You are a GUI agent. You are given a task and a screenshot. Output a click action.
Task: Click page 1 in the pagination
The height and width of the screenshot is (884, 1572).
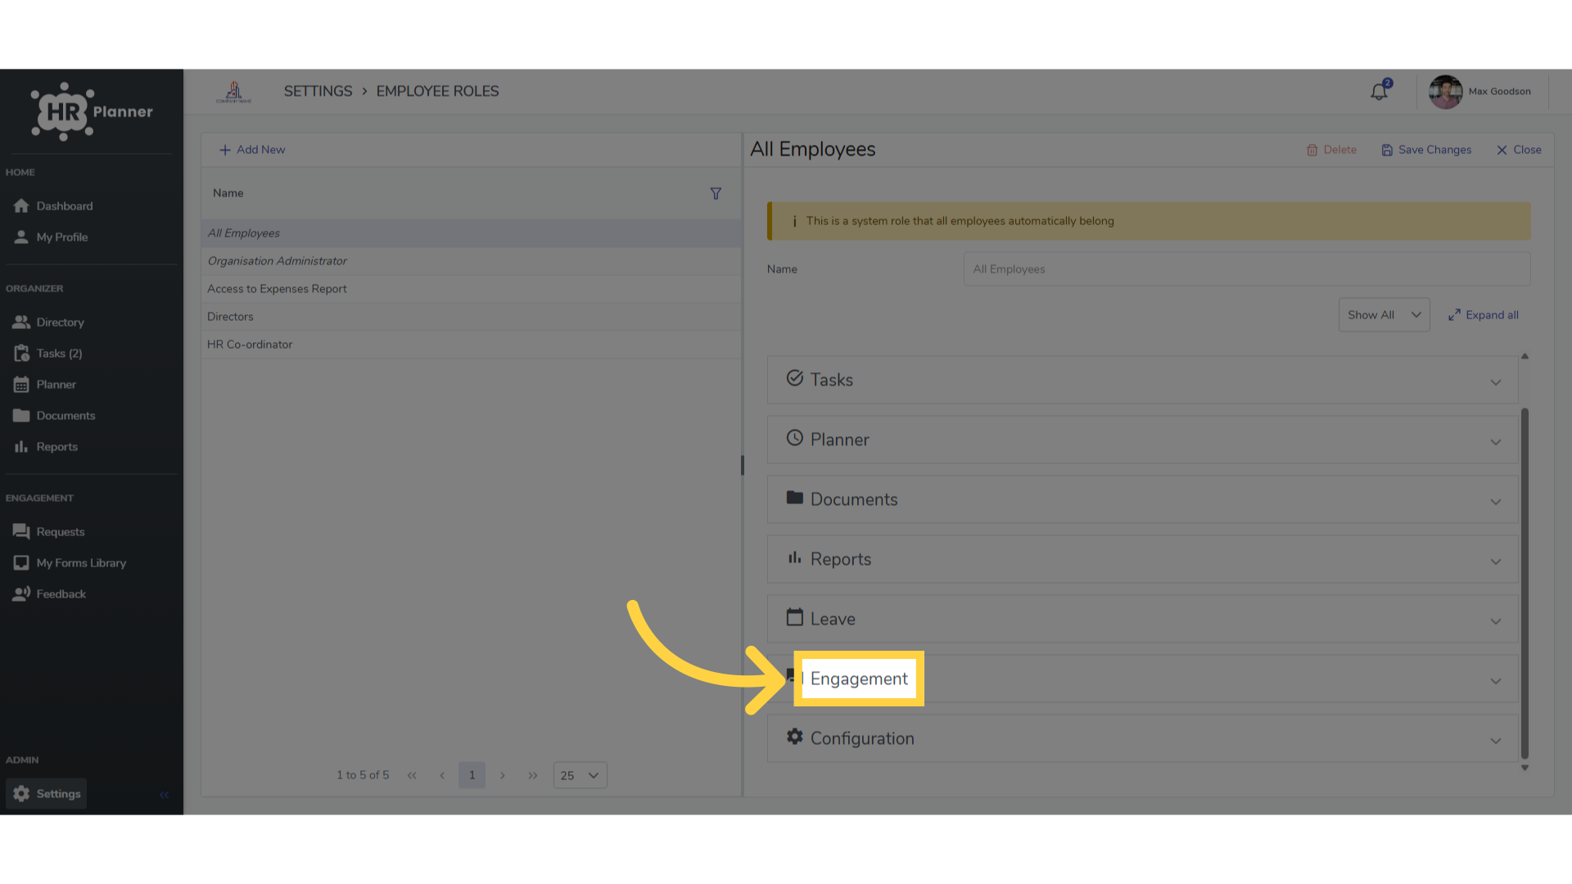pos(472,775)
